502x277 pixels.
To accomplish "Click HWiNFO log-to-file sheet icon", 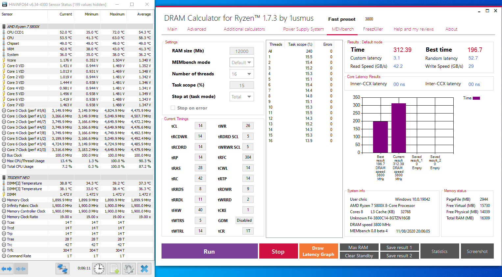I will [x=115, y=269].
